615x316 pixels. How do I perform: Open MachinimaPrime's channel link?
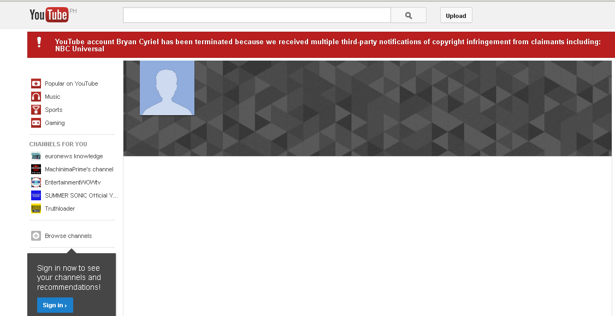(79, 169)
